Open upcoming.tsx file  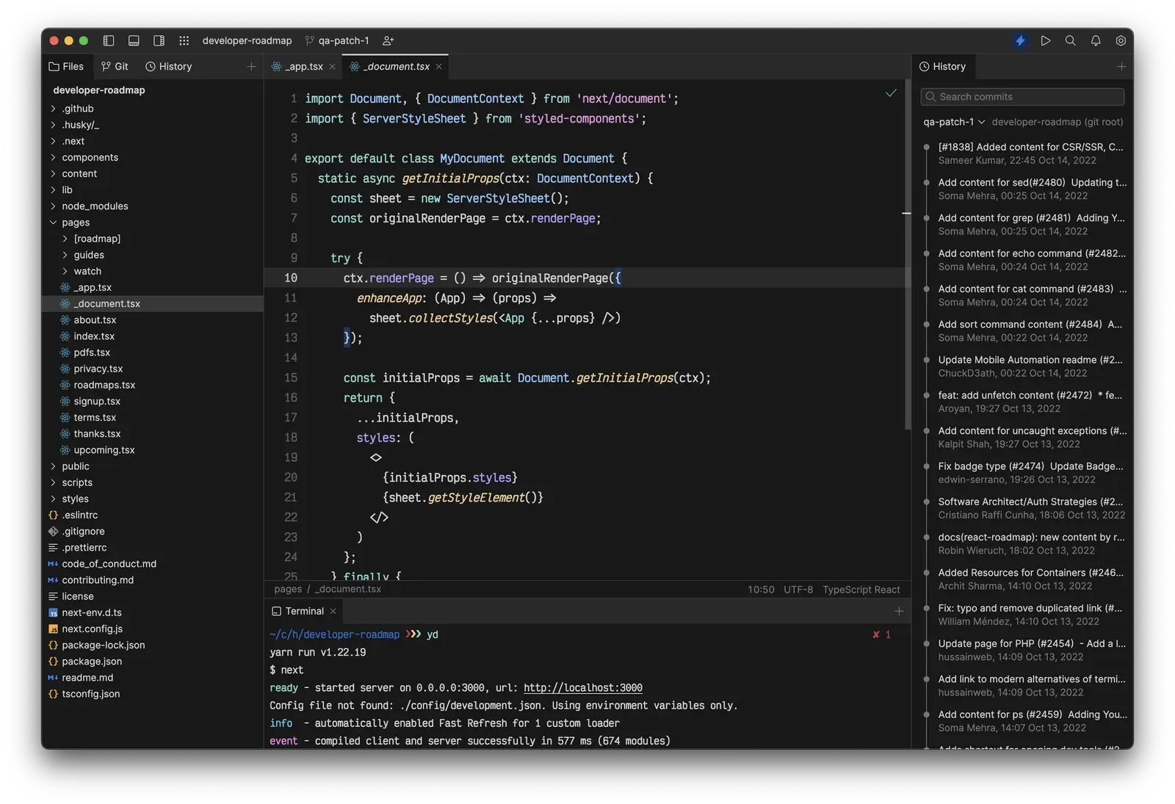click(153, 449)
